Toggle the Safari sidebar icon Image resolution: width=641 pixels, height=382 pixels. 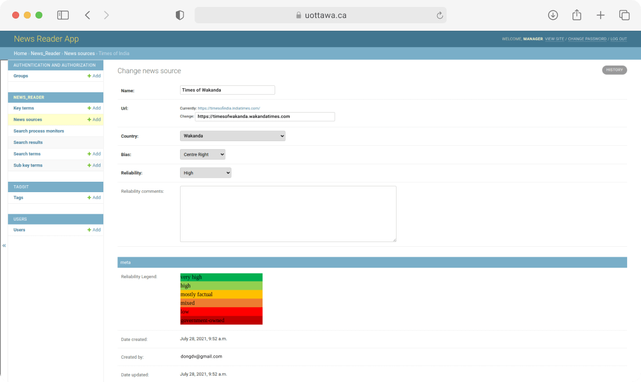pos(63,15)
